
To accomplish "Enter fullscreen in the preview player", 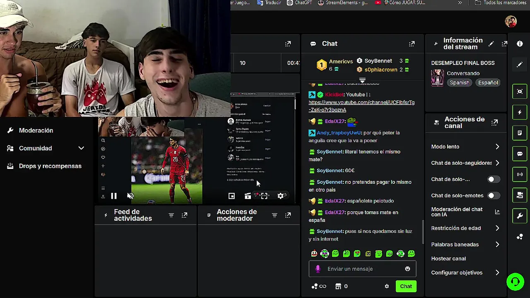I will click(264, 196).
